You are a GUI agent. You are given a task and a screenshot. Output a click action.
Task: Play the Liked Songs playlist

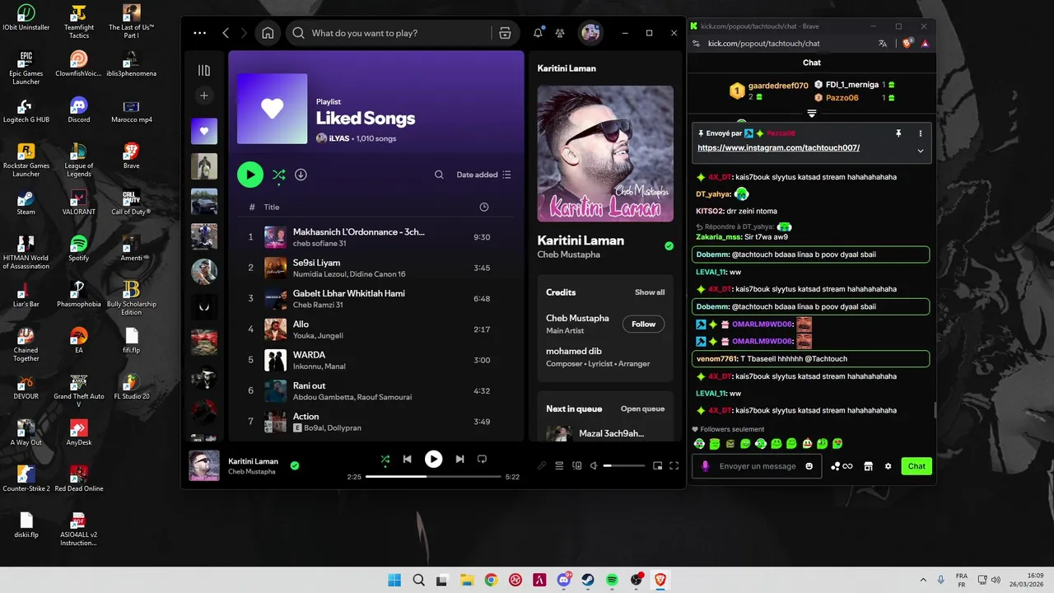[x=250, y=175]
